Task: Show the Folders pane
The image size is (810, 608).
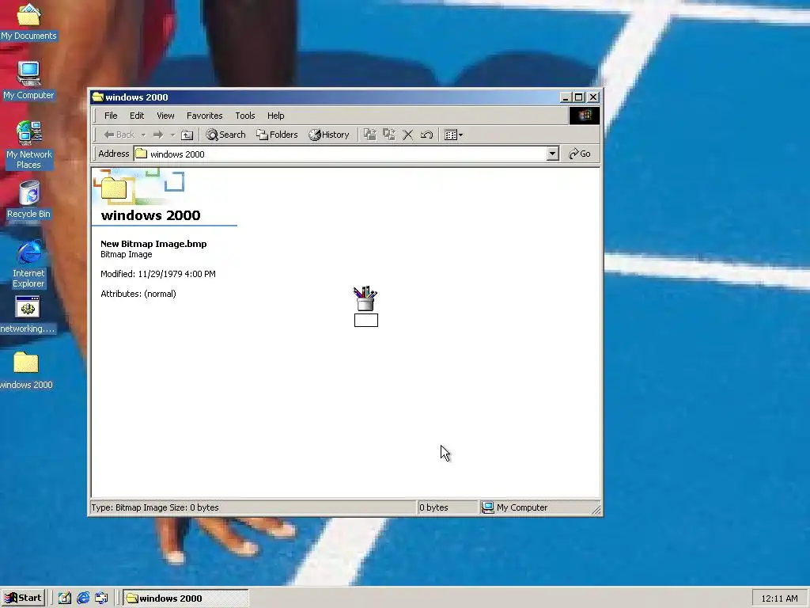Action: coord(277,135)
